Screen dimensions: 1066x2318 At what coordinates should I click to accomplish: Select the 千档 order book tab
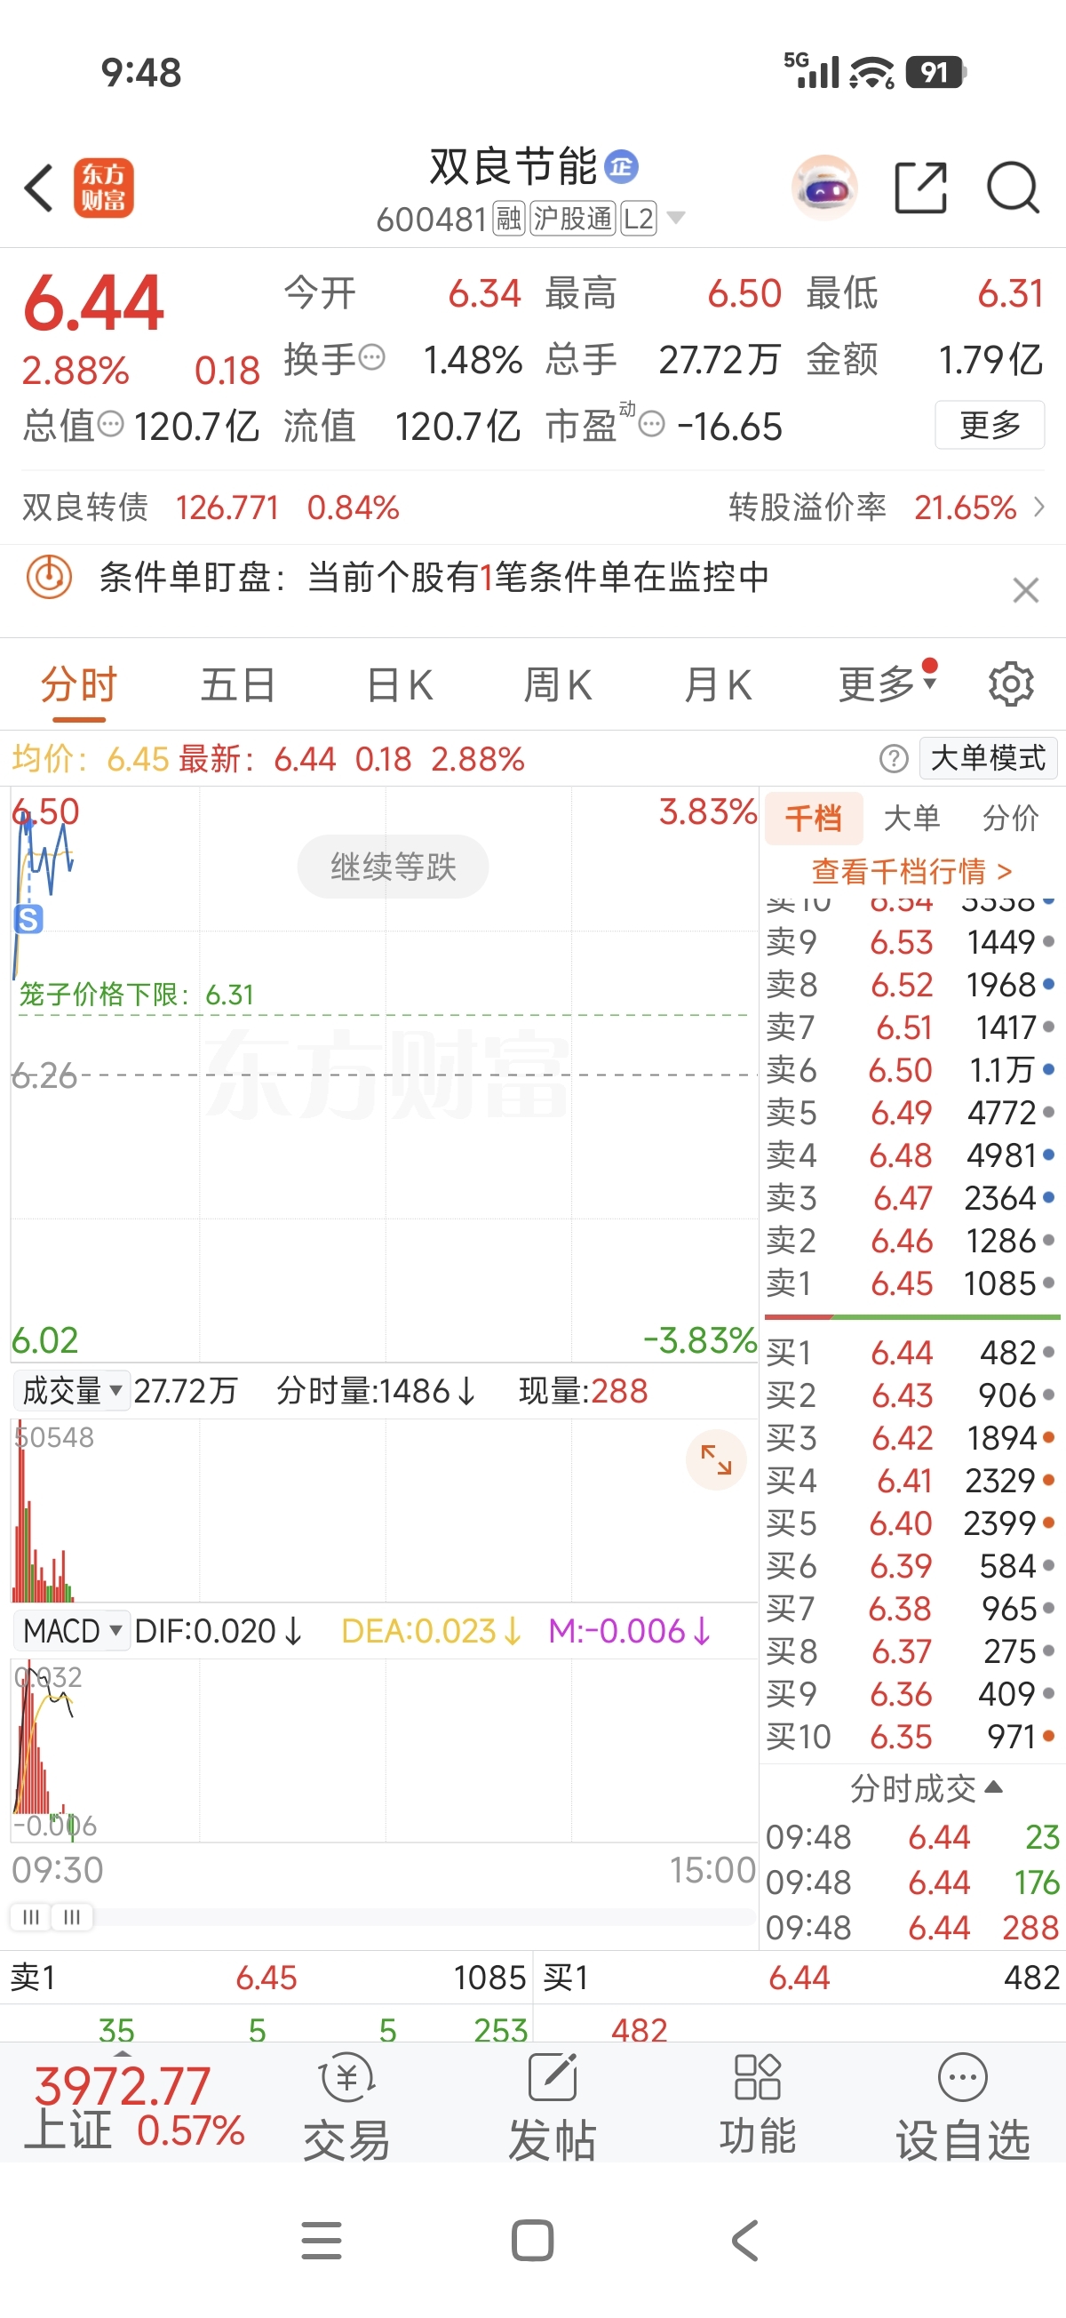[814, 818]
